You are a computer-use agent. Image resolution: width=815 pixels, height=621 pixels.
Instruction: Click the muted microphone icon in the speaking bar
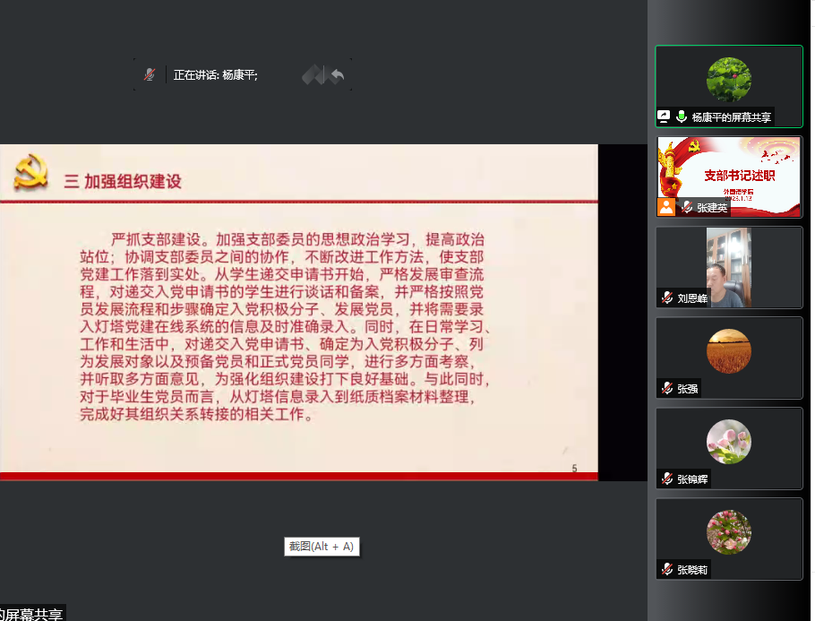pos(150,75)
